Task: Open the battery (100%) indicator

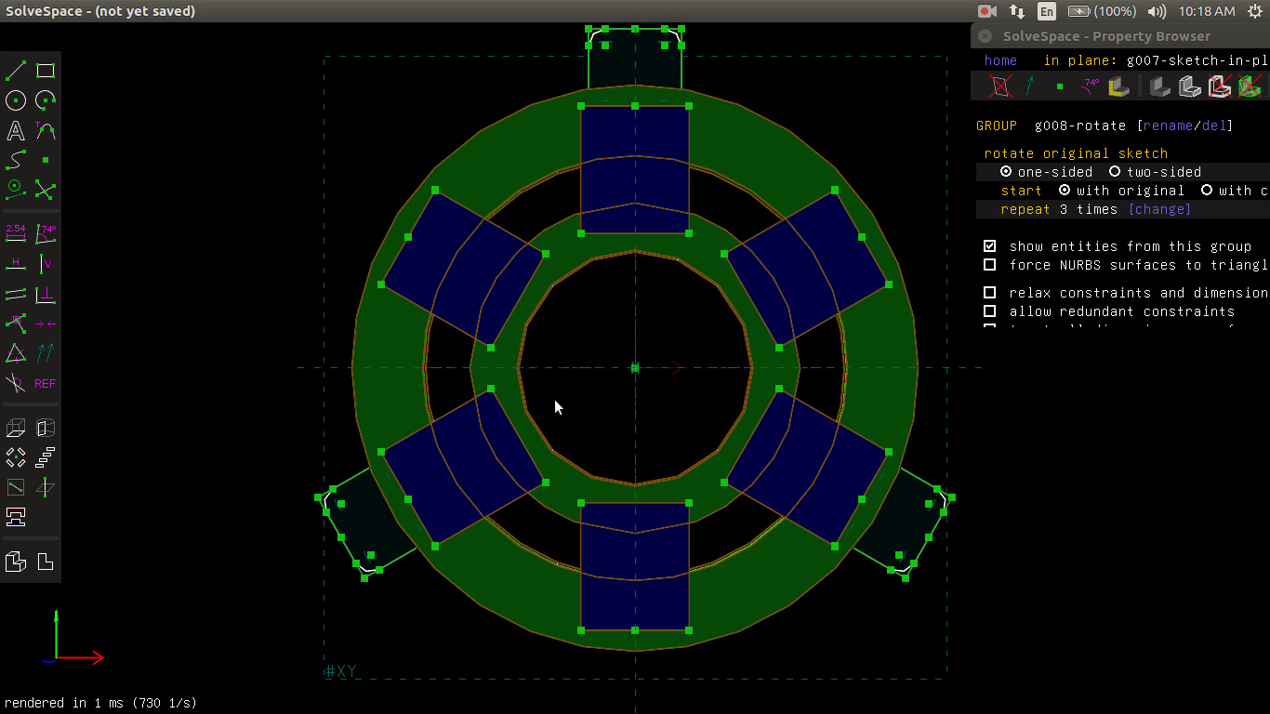Action: (x=1102, y=11)
